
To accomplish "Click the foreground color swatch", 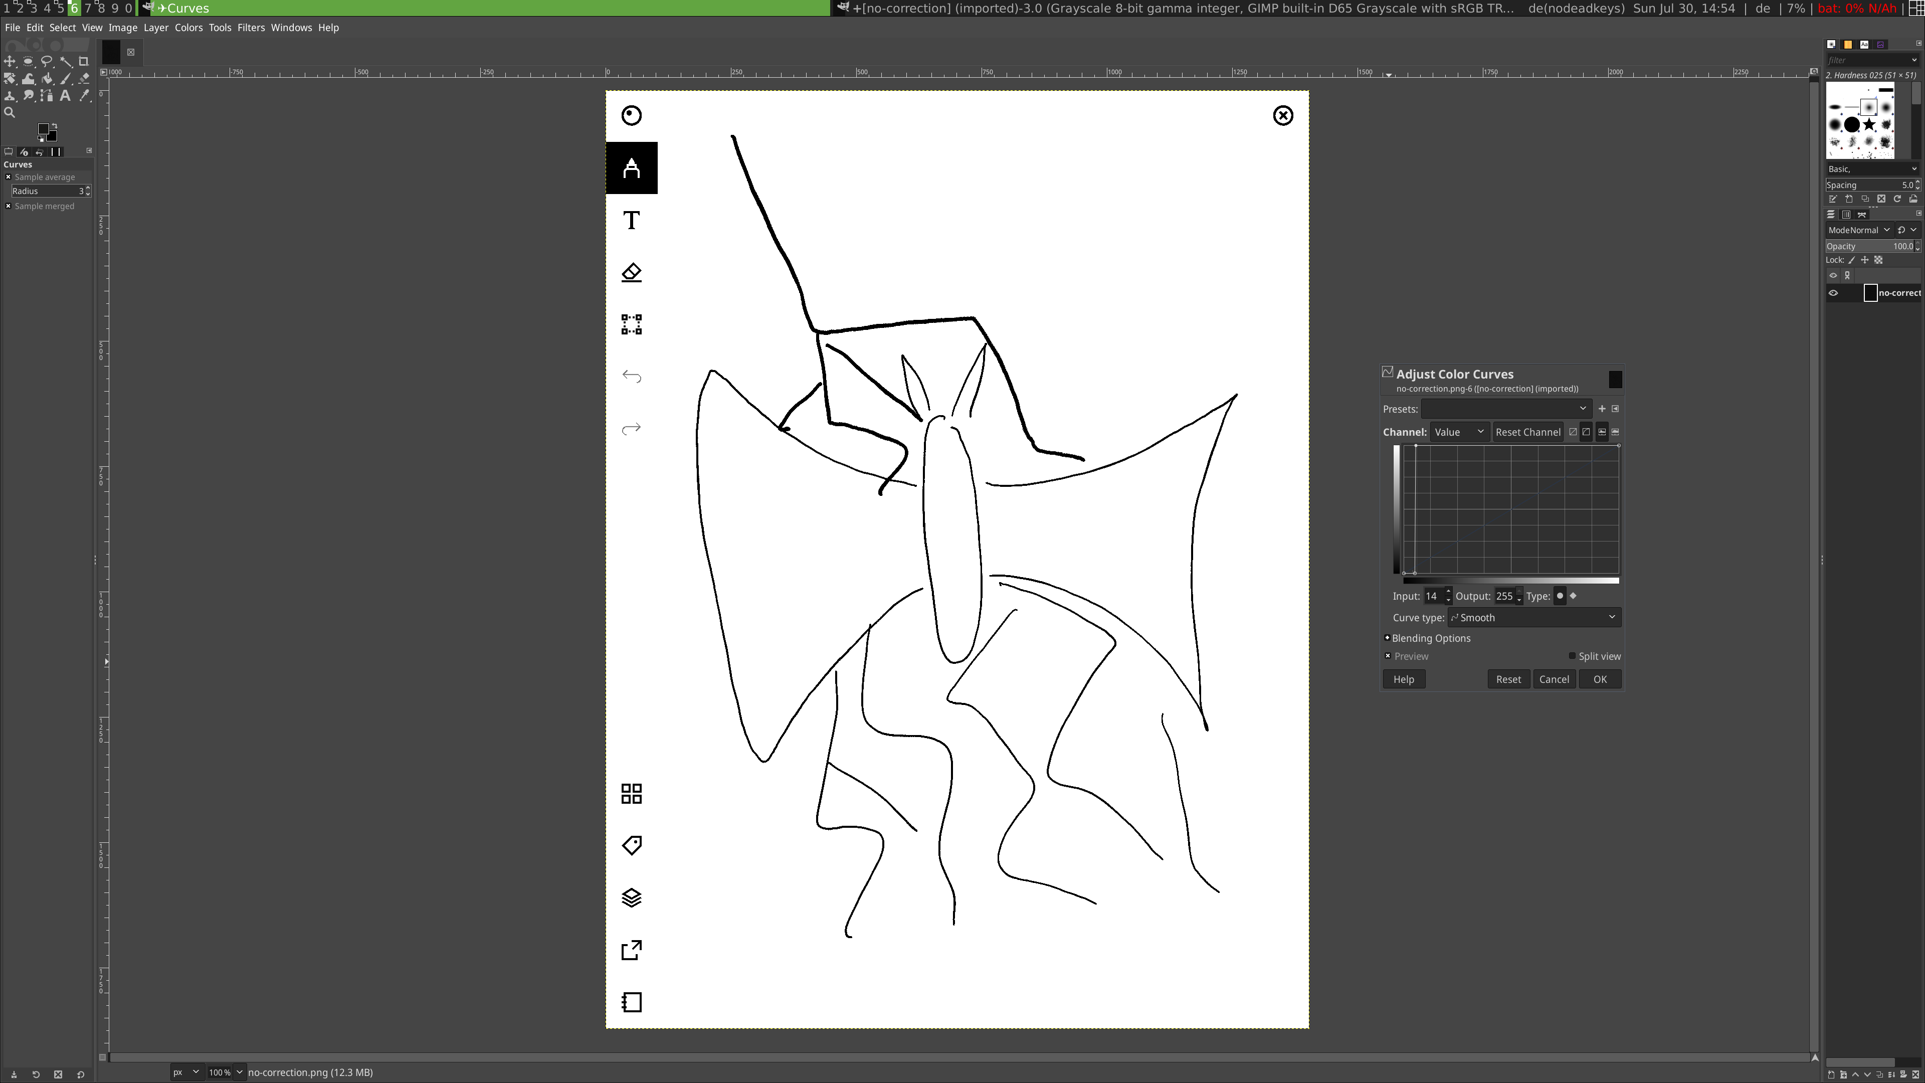I will [43, 128].
